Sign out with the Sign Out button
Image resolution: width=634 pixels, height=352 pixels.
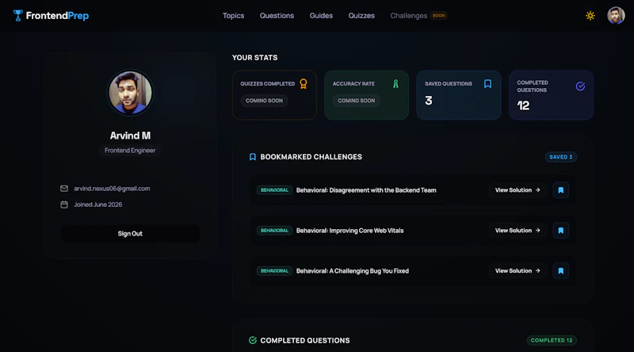(x=130, y=233)
